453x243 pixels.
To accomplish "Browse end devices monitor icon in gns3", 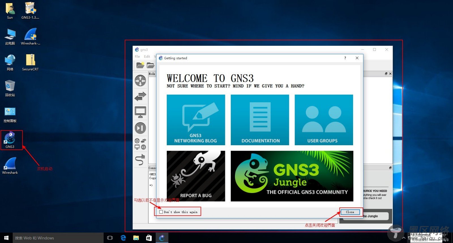I will point(140,112).
